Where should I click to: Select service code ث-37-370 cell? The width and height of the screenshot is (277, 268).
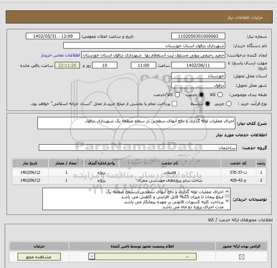pos(238,172)
